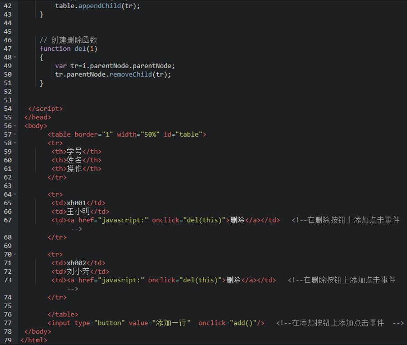Viewport: 407px width, 345px height.
Task: Click the value="添加一行" attribute
Action: pyautogui.click(x=160, y=323)
